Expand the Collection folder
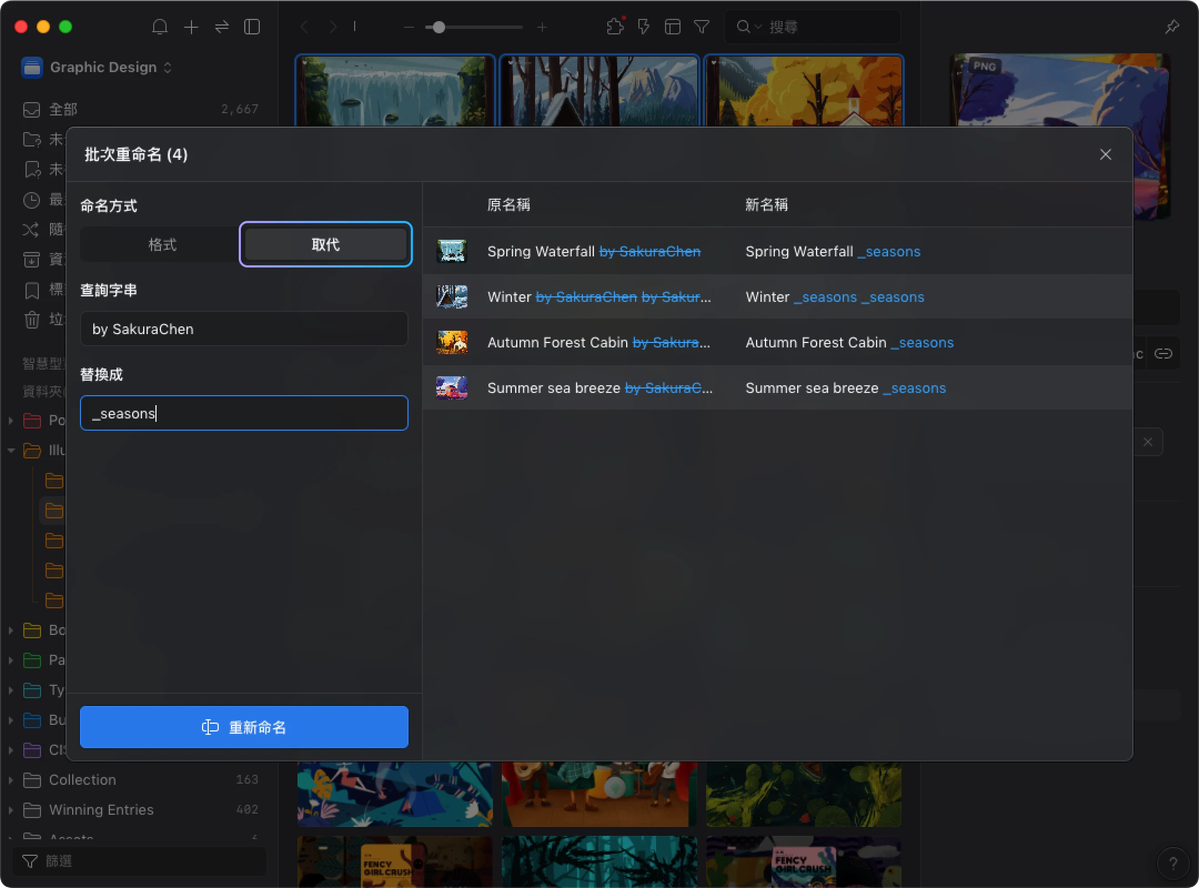Screen dimensions: 1199x888 point(11,780)
